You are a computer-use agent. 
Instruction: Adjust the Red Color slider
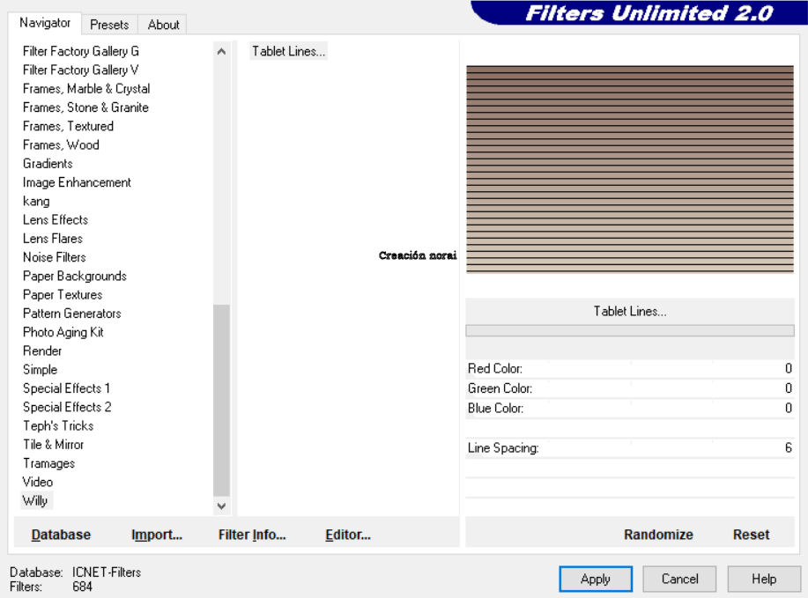pyautogui.click(x=630, y=369)
